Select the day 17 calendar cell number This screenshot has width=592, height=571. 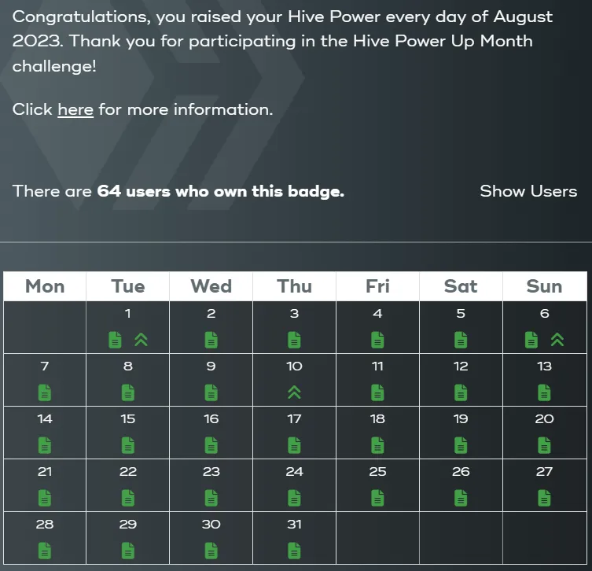294,419
